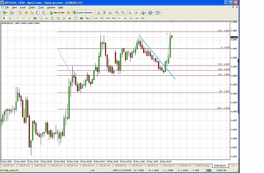The height and width of the screenshot is (173, 264).
Task: Expand the New Chart dropdown arrow
Action: [x=7, y=13]
